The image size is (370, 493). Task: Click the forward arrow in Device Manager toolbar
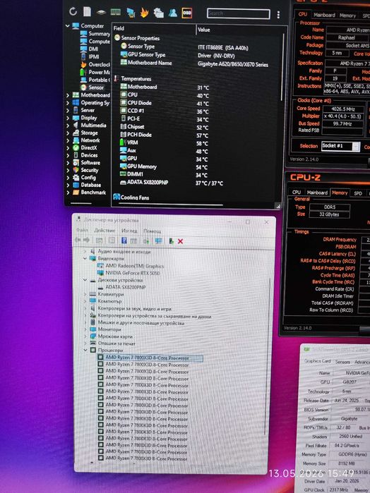[86, 241]
